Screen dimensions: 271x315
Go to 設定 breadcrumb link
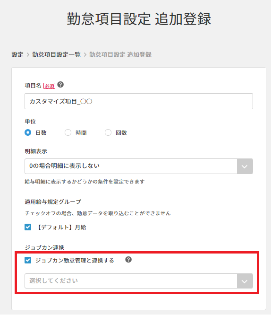coord(17,54)
